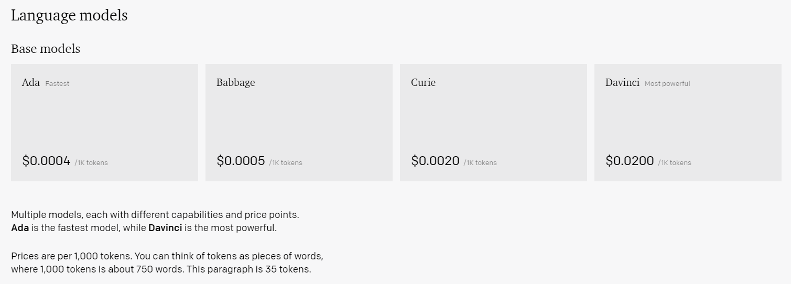This screenshot has width=791, height=284.
Task: Click "/1K tokens" next to Curie's price
Action: pos(480,162)
